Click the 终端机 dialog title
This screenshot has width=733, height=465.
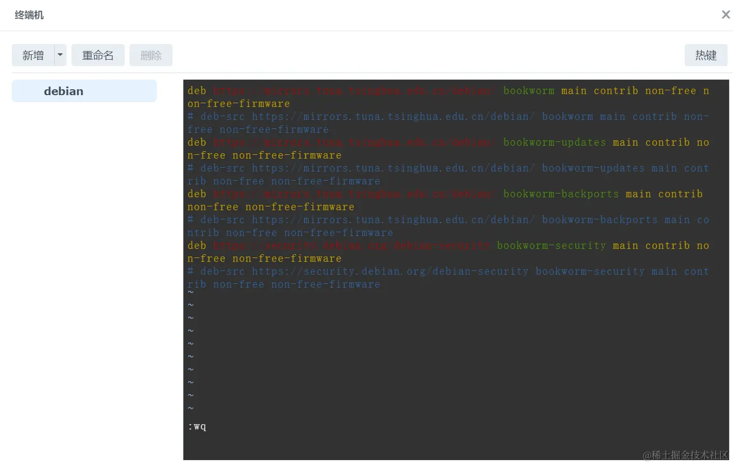(29, 15)
